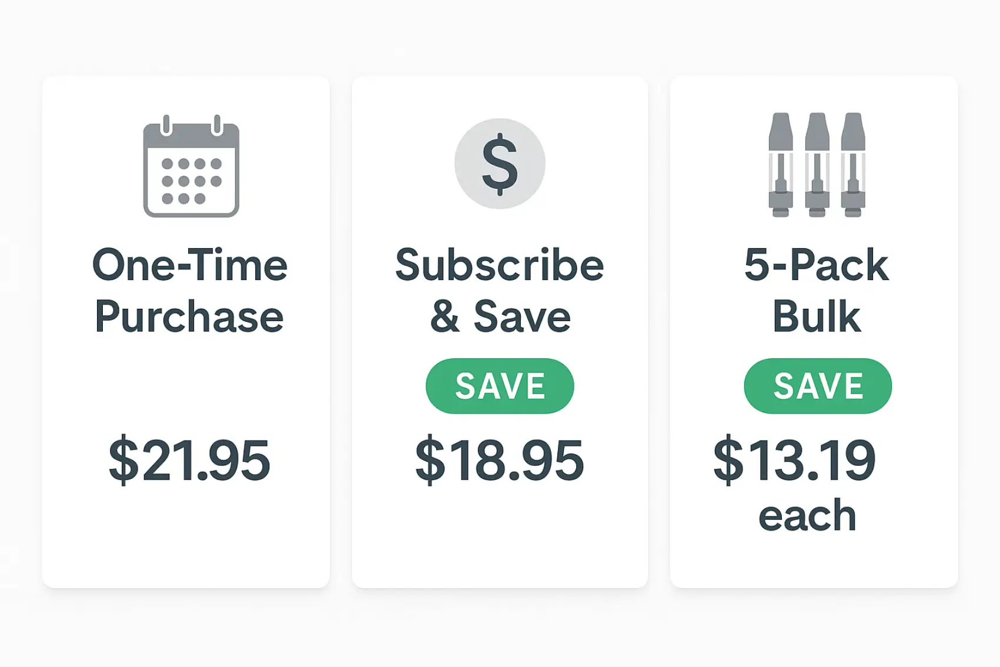Click the rightmost cartridge icon

(x=853, y=165)
